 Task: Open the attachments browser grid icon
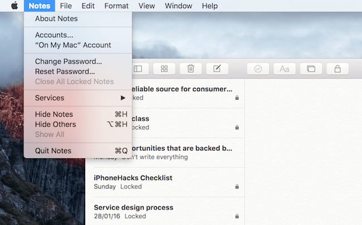click(x=164, y=69)
